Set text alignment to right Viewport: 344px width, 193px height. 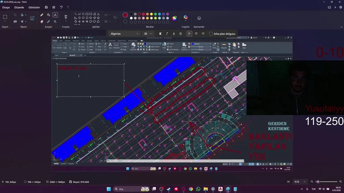click(x=203, y=34)
